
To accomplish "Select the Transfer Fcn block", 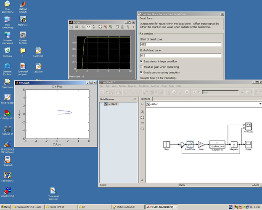I will (x=217, y=144).
